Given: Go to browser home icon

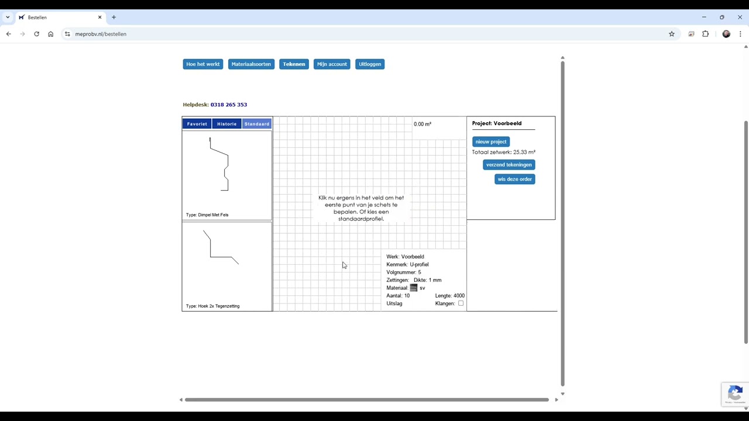Looking at the screenshot, I should [x=50, y=34].
